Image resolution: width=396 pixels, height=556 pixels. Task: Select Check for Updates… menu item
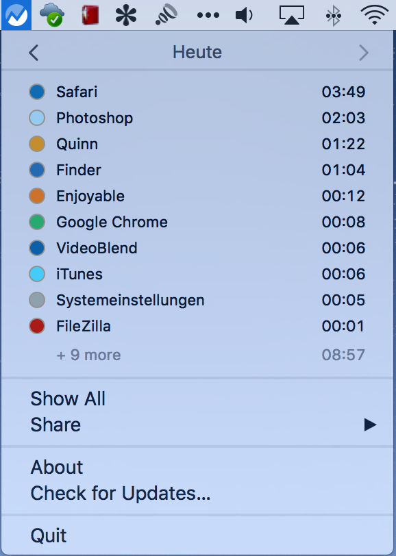tap(121, 493)
